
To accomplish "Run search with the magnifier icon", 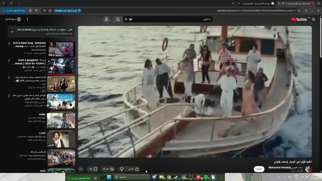I will tap(118, 19).
